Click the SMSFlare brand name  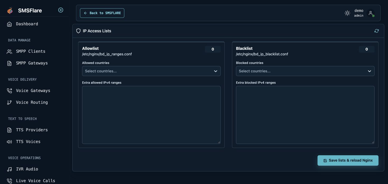pos(30,11)
